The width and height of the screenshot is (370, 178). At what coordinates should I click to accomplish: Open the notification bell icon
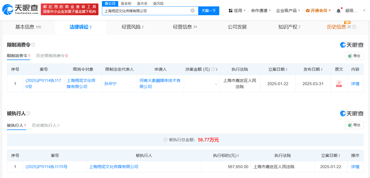coord(339,11)
